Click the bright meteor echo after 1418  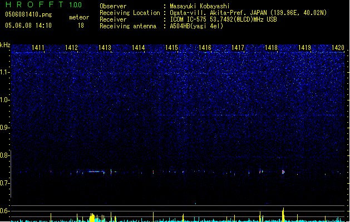point(283,171)
